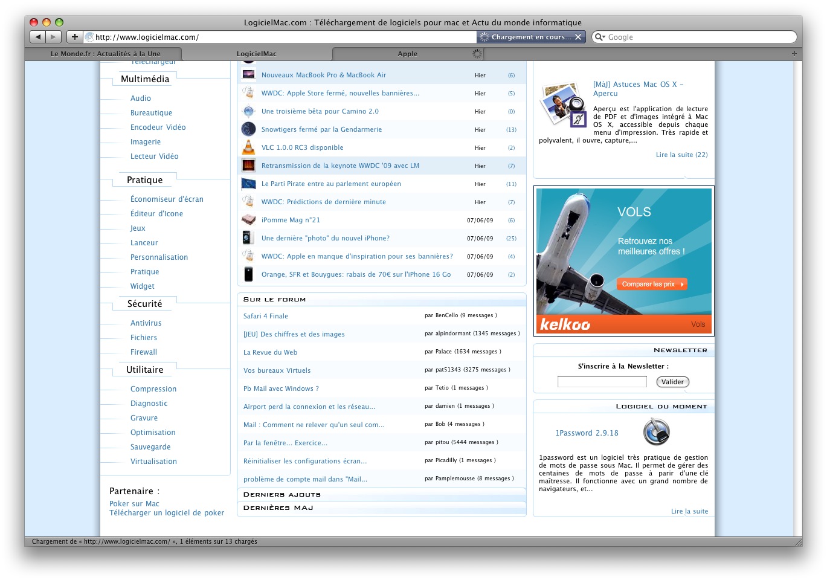Open the Vos bureaux Virtuels forum topic

[x=277, y=370]
